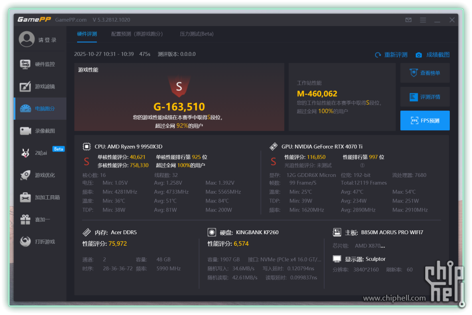Open 游戏优化 rocket icon in sidebar
The image size is (472, 315).
pyautogui.click(x=40, y=175)
